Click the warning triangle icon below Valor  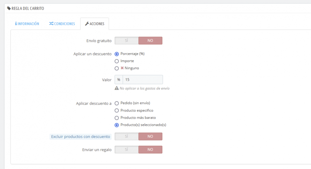coord(117,88)
